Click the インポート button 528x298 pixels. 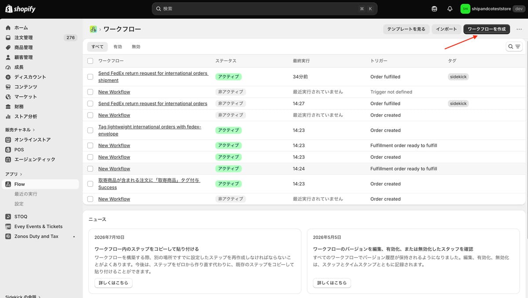446,29
